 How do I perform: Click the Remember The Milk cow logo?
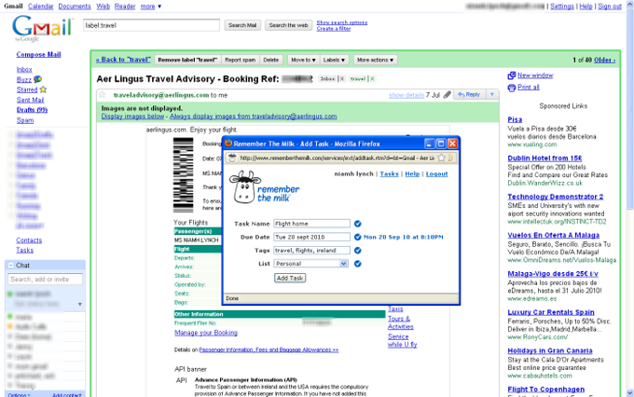coord(265,187)
